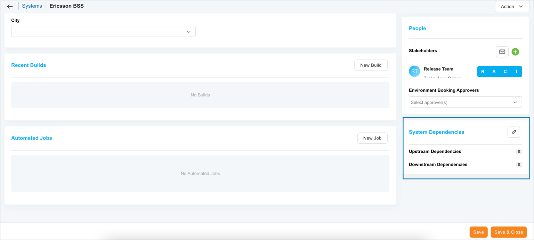Edit System Dependencies with pencil icon

513,132
